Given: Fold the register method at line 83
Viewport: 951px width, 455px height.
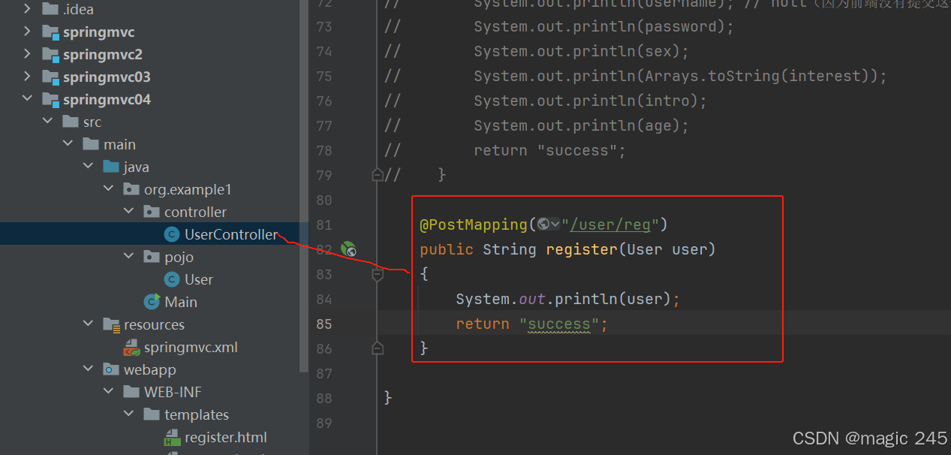Looking at the screenshot, I should click(378, 275).
